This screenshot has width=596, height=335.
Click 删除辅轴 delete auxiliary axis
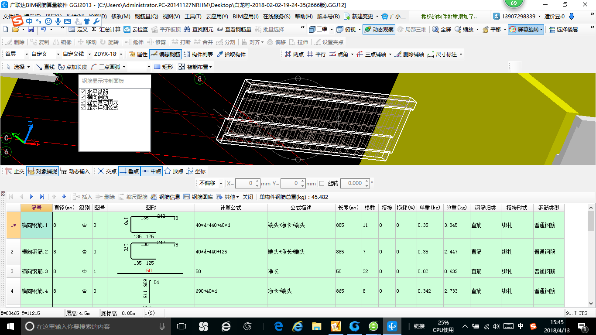[x=409, y=55]
